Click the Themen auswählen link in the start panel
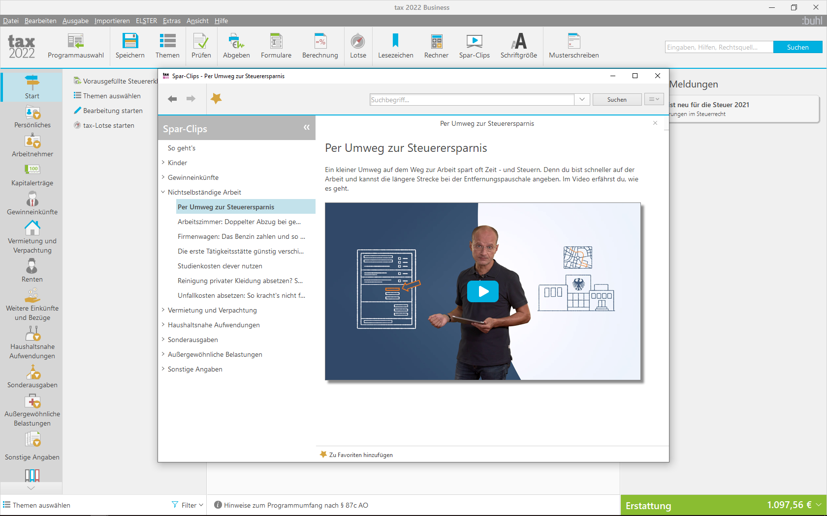This screenshot has width=827, height=516. click(x=107, y=96)
